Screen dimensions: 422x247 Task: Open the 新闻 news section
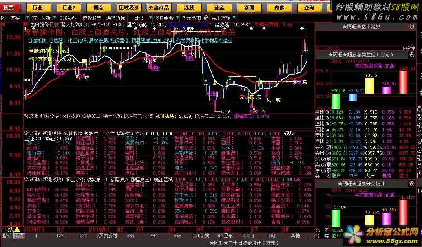tap(249, 8)
